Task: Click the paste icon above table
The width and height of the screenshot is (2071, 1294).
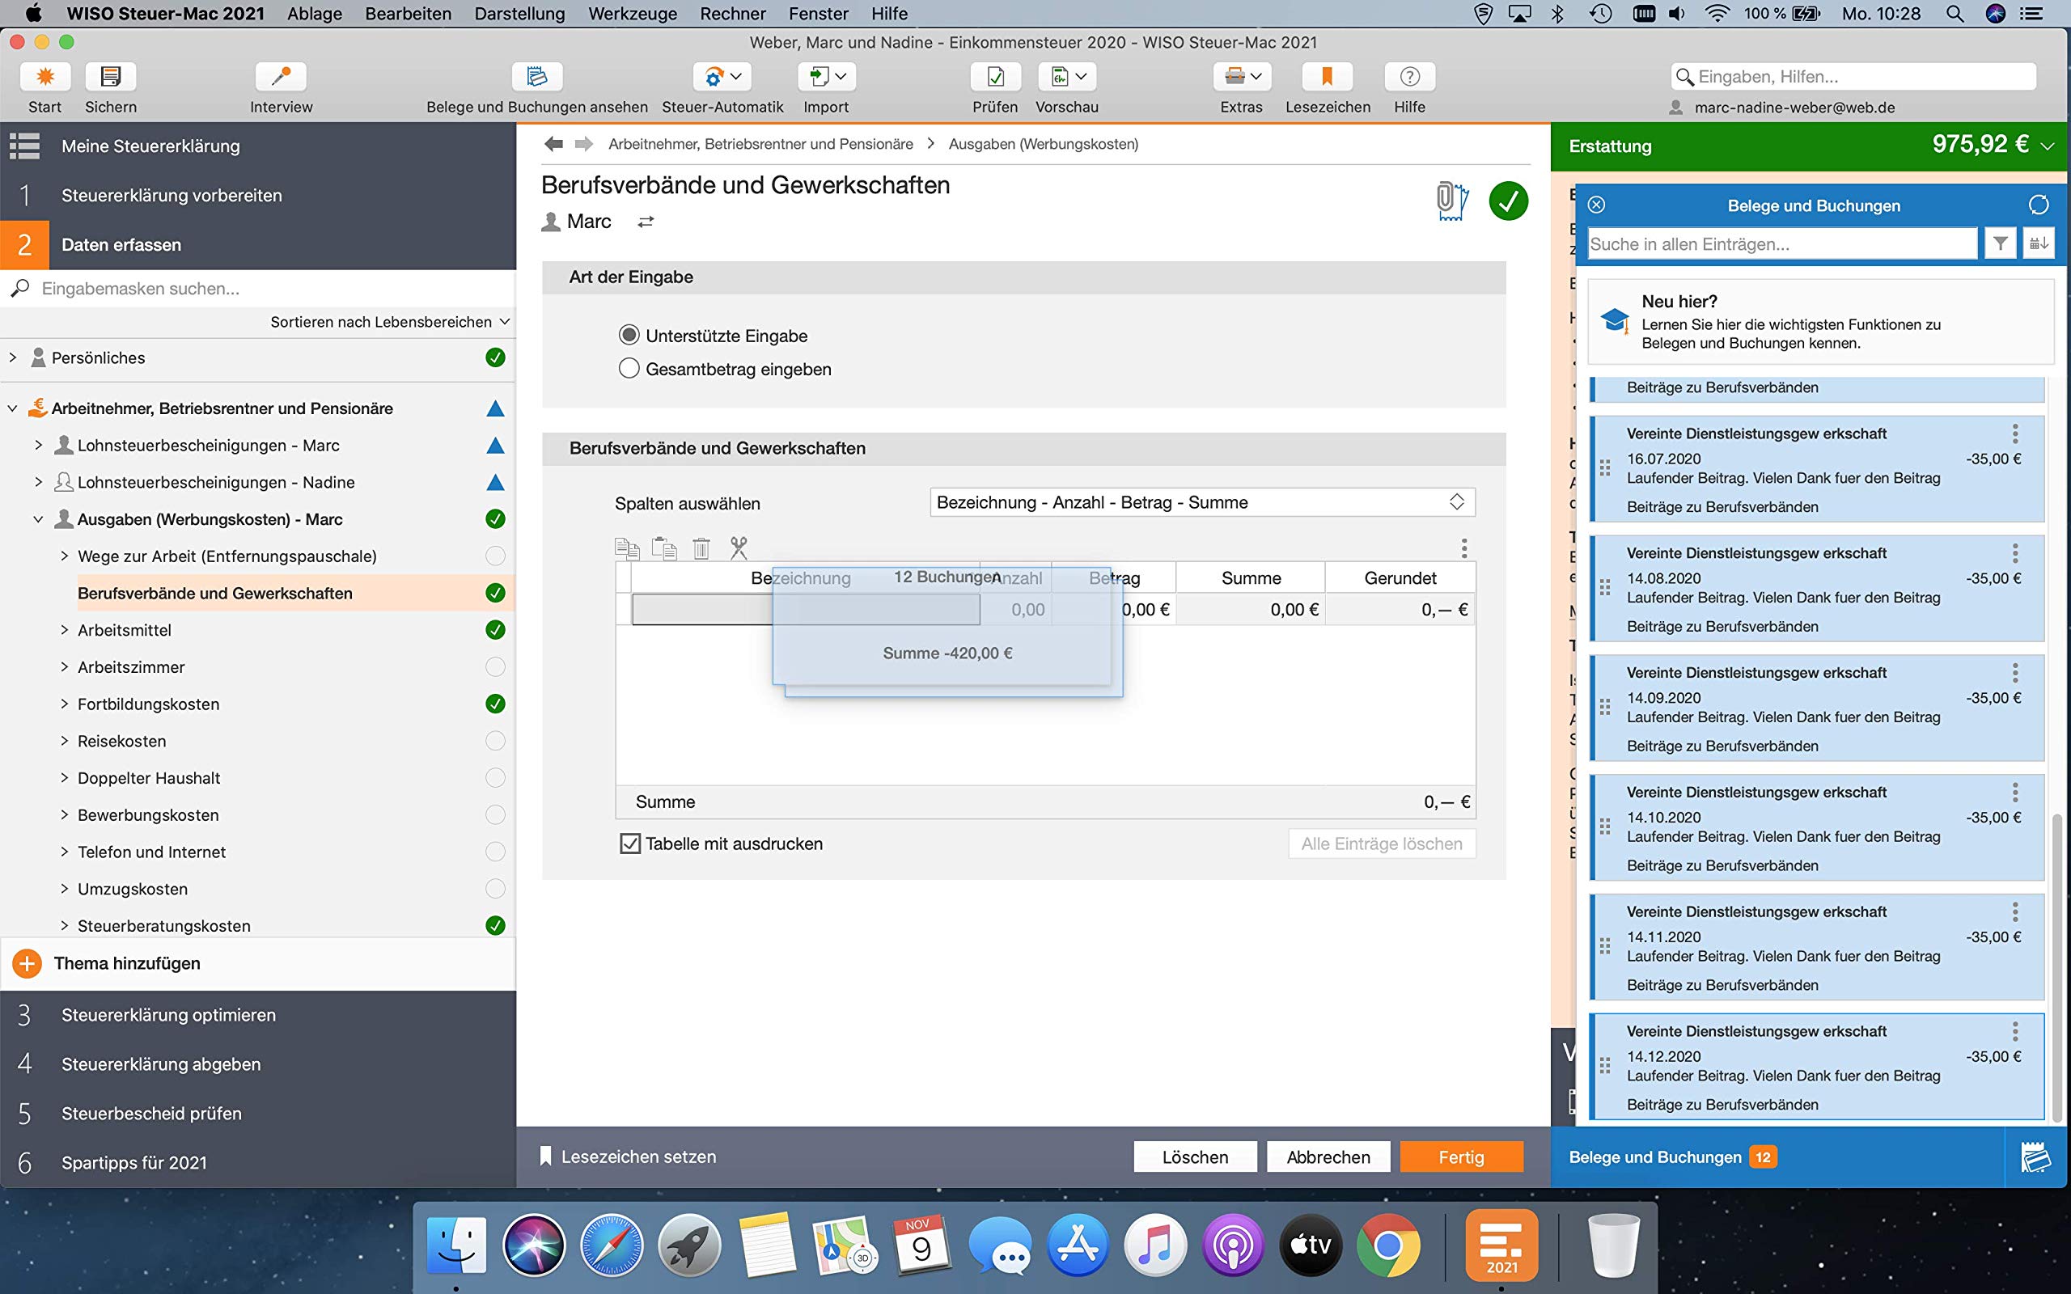Action: click(x=664, y=548)
